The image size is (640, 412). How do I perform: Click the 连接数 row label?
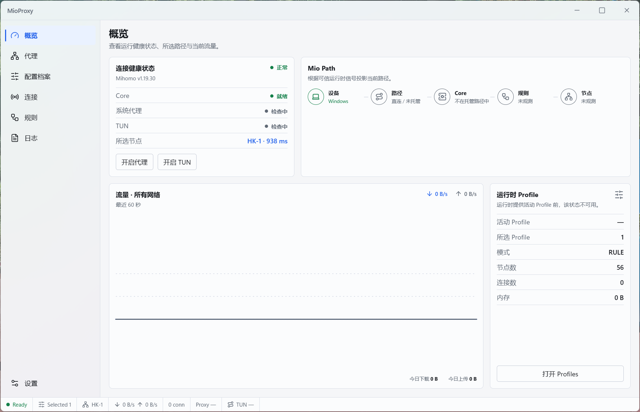pos(507,283)
